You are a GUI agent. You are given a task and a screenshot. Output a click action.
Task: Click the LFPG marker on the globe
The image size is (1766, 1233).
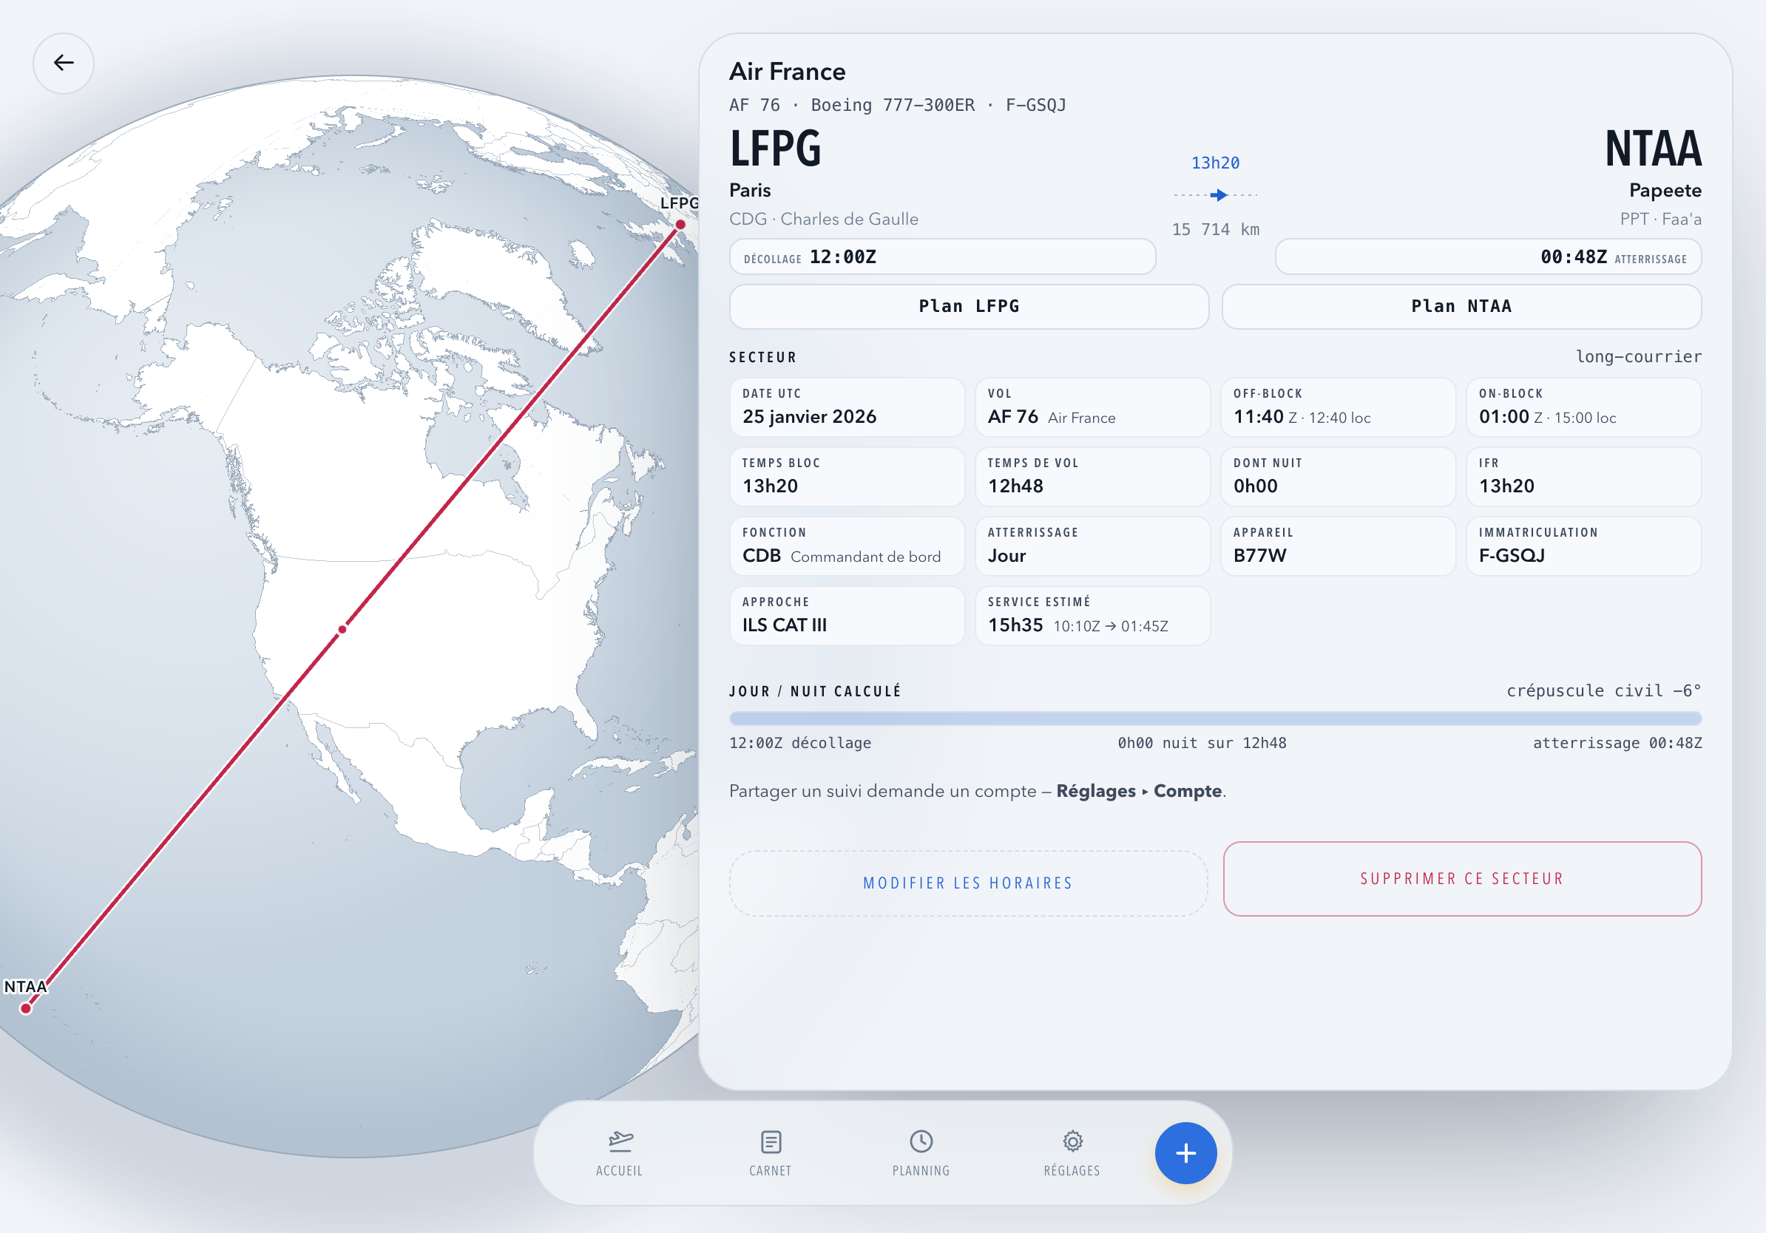pyautogui.click(x=680, y=225)
